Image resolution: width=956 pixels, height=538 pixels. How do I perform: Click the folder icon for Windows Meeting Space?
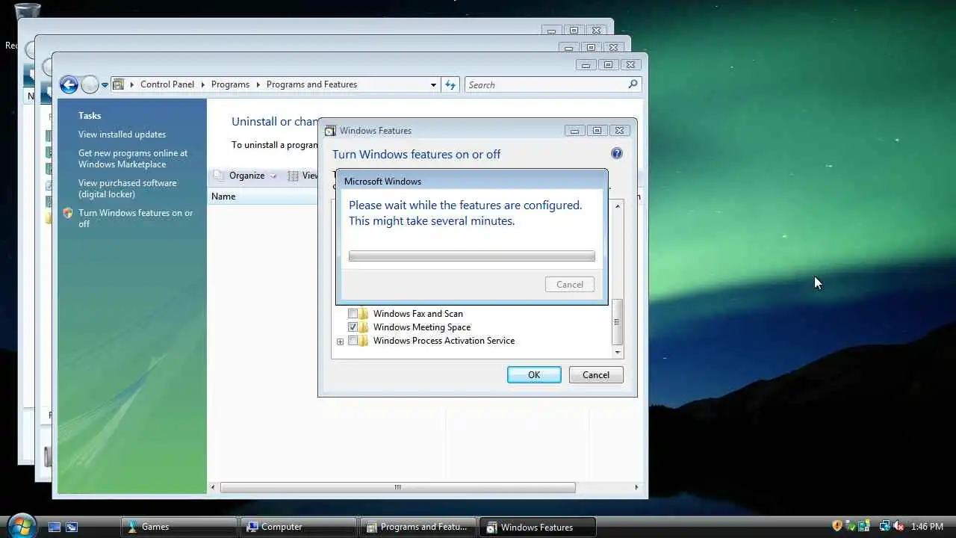(x=364, y=327)
